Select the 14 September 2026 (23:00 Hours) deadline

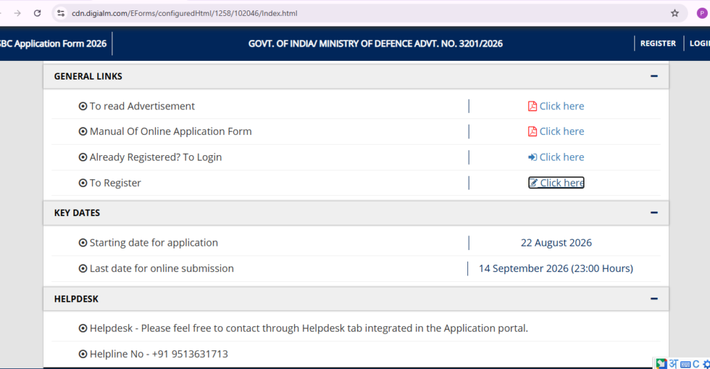[556, 268]
